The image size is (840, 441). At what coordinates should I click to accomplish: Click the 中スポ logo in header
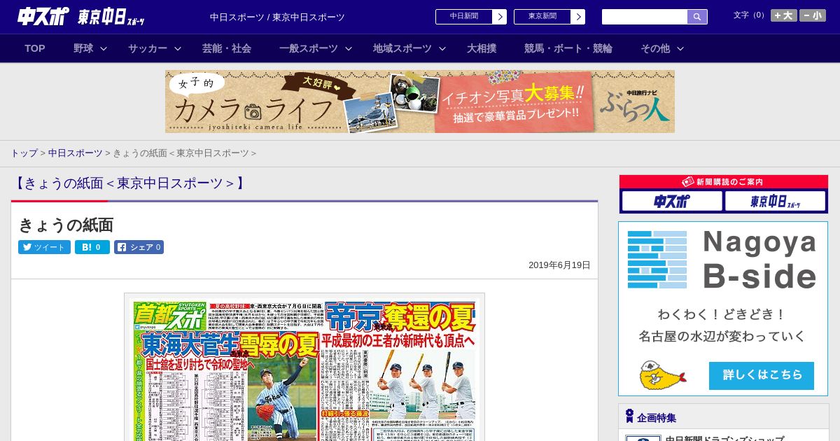pos(43,16)
